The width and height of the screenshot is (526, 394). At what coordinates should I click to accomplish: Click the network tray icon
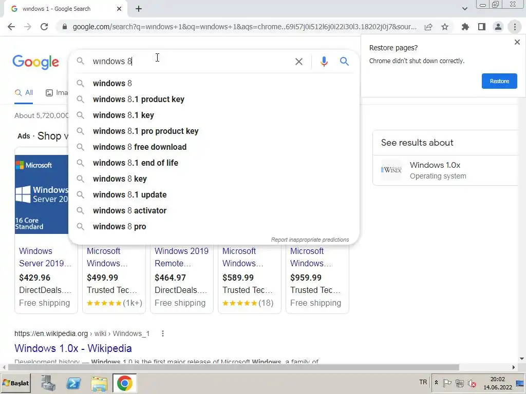[460, 383]
